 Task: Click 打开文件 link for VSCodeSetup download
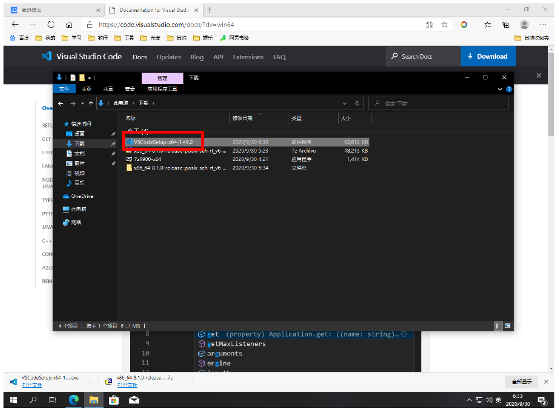point(32,385)
